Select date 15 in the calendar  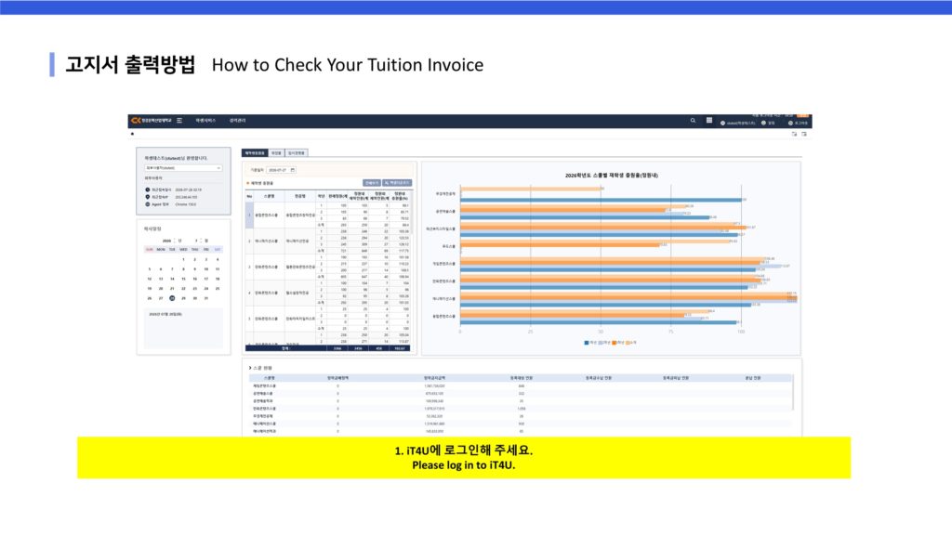tap(183, 279)
